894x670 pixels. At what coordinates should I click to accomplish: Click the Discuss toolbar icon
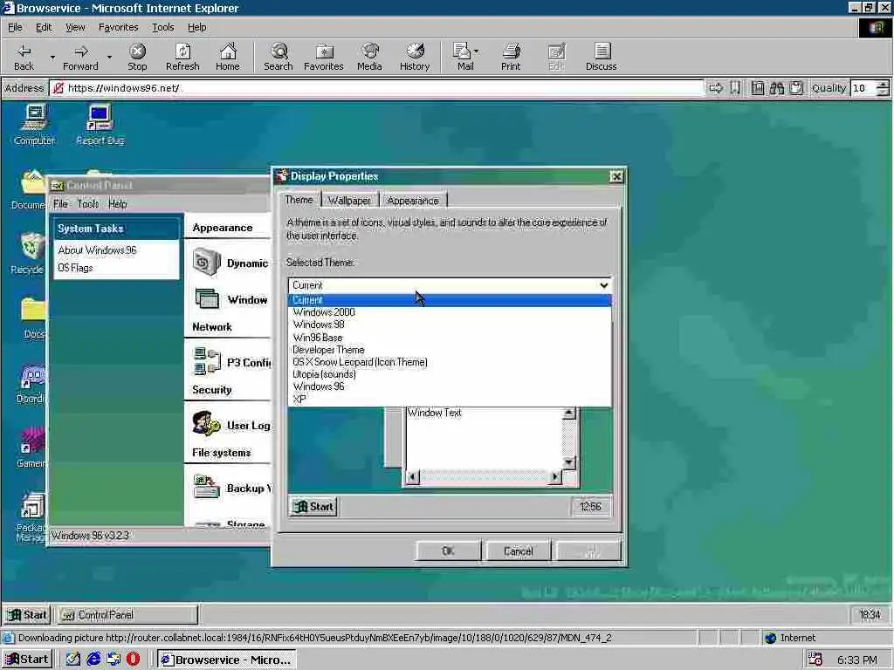click(601, 57)
